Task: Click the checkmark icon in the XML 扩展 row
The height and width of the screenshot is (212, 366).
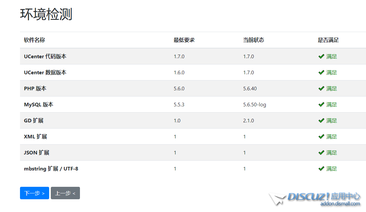Action: 321,136
